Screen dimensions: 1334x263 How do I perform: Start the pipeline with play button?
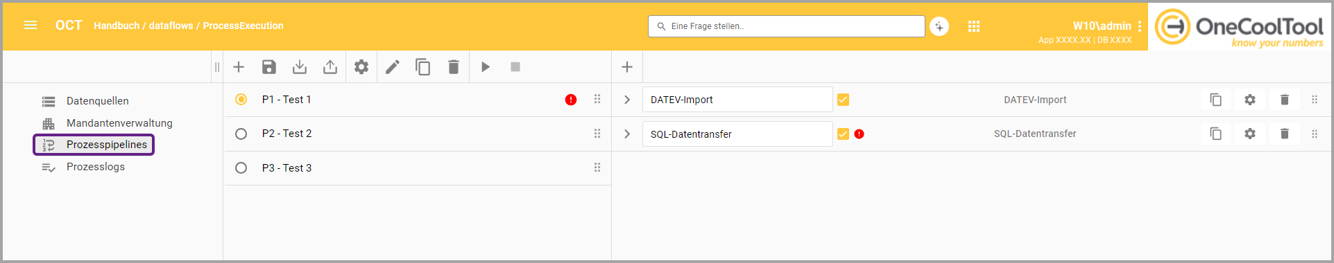[486, 67]
